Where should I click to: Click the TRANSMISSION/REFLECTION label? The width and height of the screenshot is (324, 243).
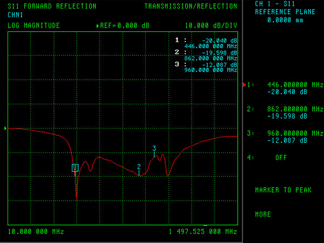tap(191, 6)
